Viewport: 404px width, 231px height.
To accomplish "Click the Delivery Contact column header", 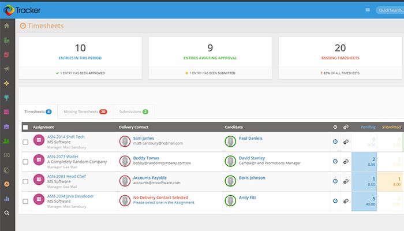I will (133, 127).
